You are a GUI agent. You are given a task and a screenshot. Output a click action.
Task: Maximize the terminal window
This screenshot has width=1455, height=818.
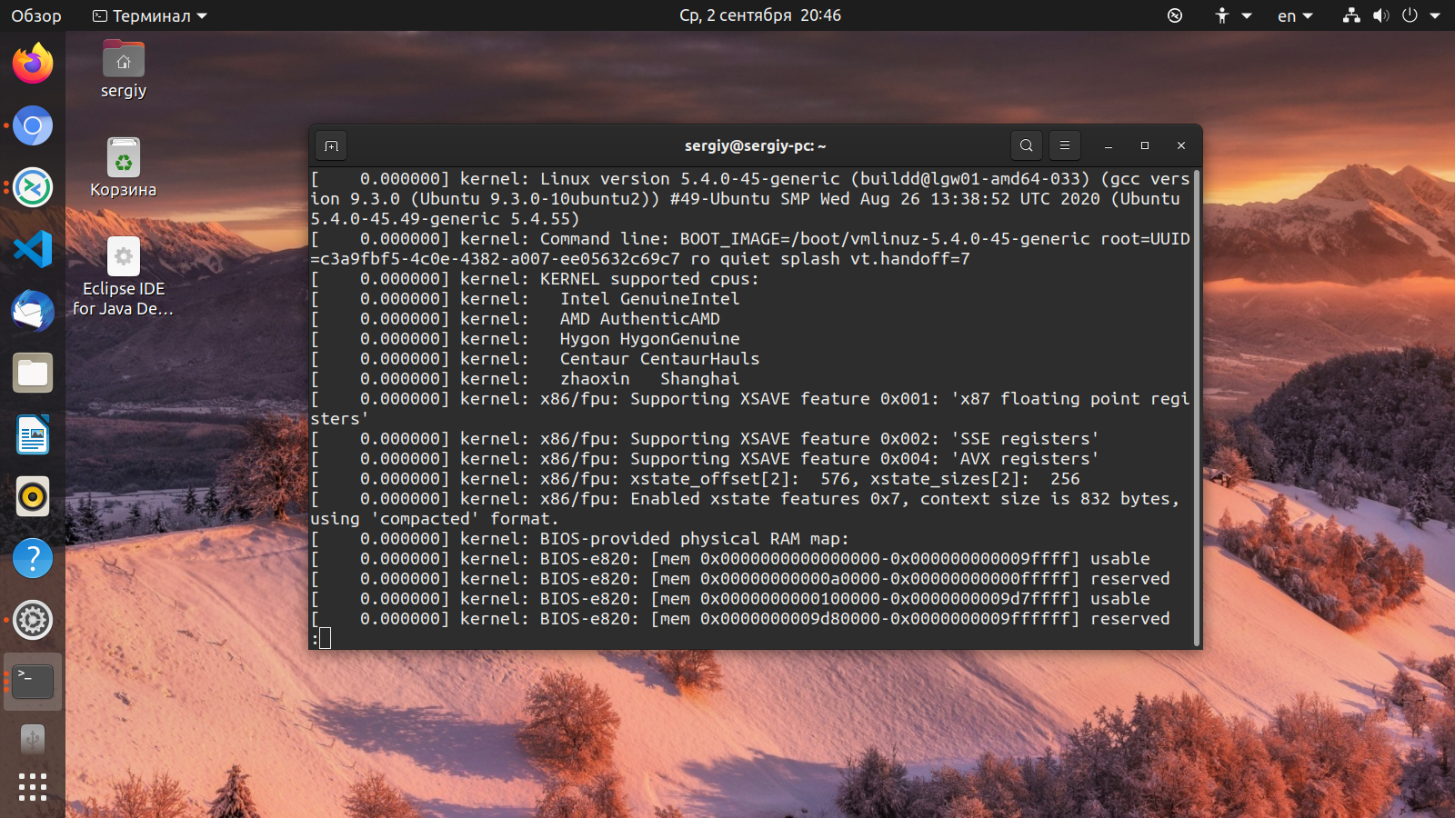click(1145, 145)
